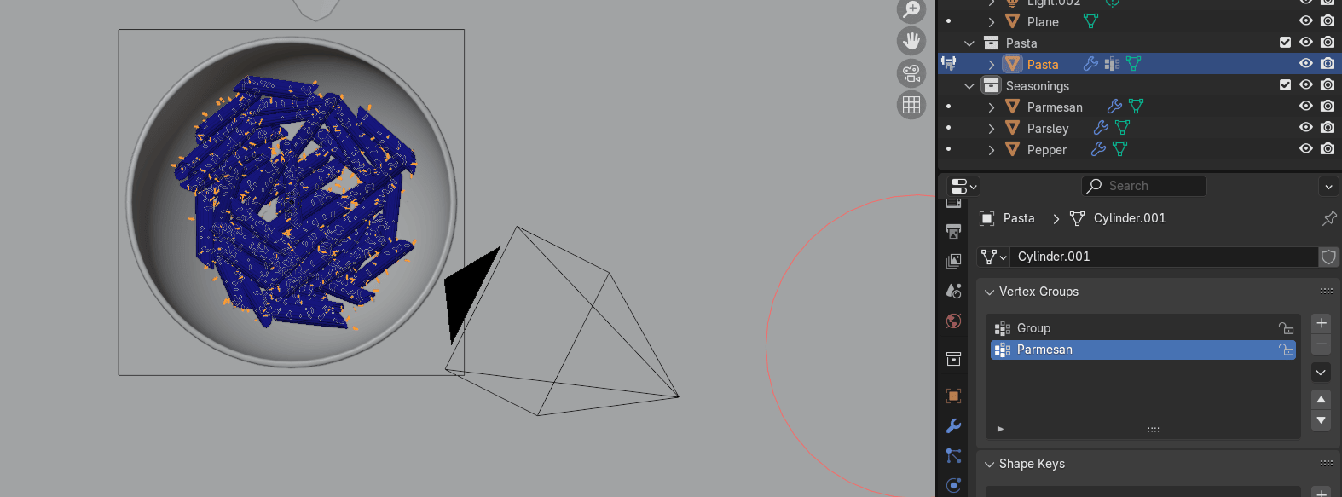Click the fake user shield icon
Image resolution: width=1342 pixels, height=497 pixels.
pyautogui.click(x=1328, y=257)
